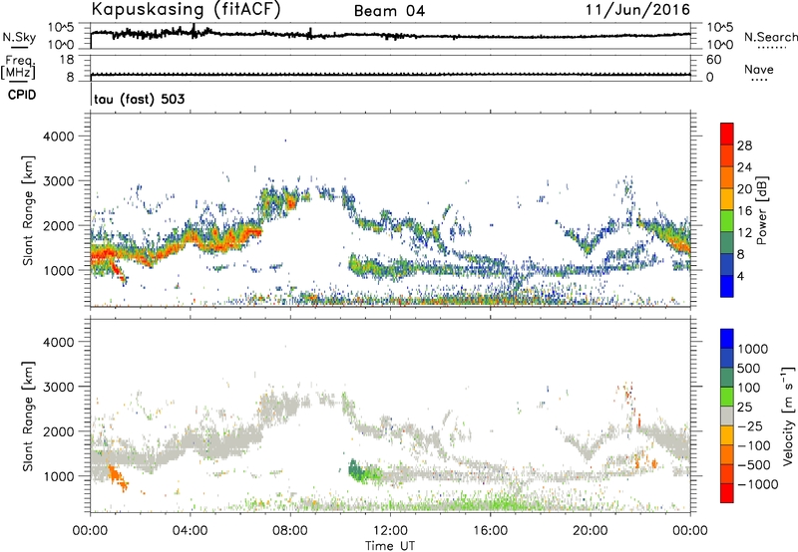Click the sky noise trace in the top panel
The image size is (798, 552).
pyautogui.click(x=390, y=35)
